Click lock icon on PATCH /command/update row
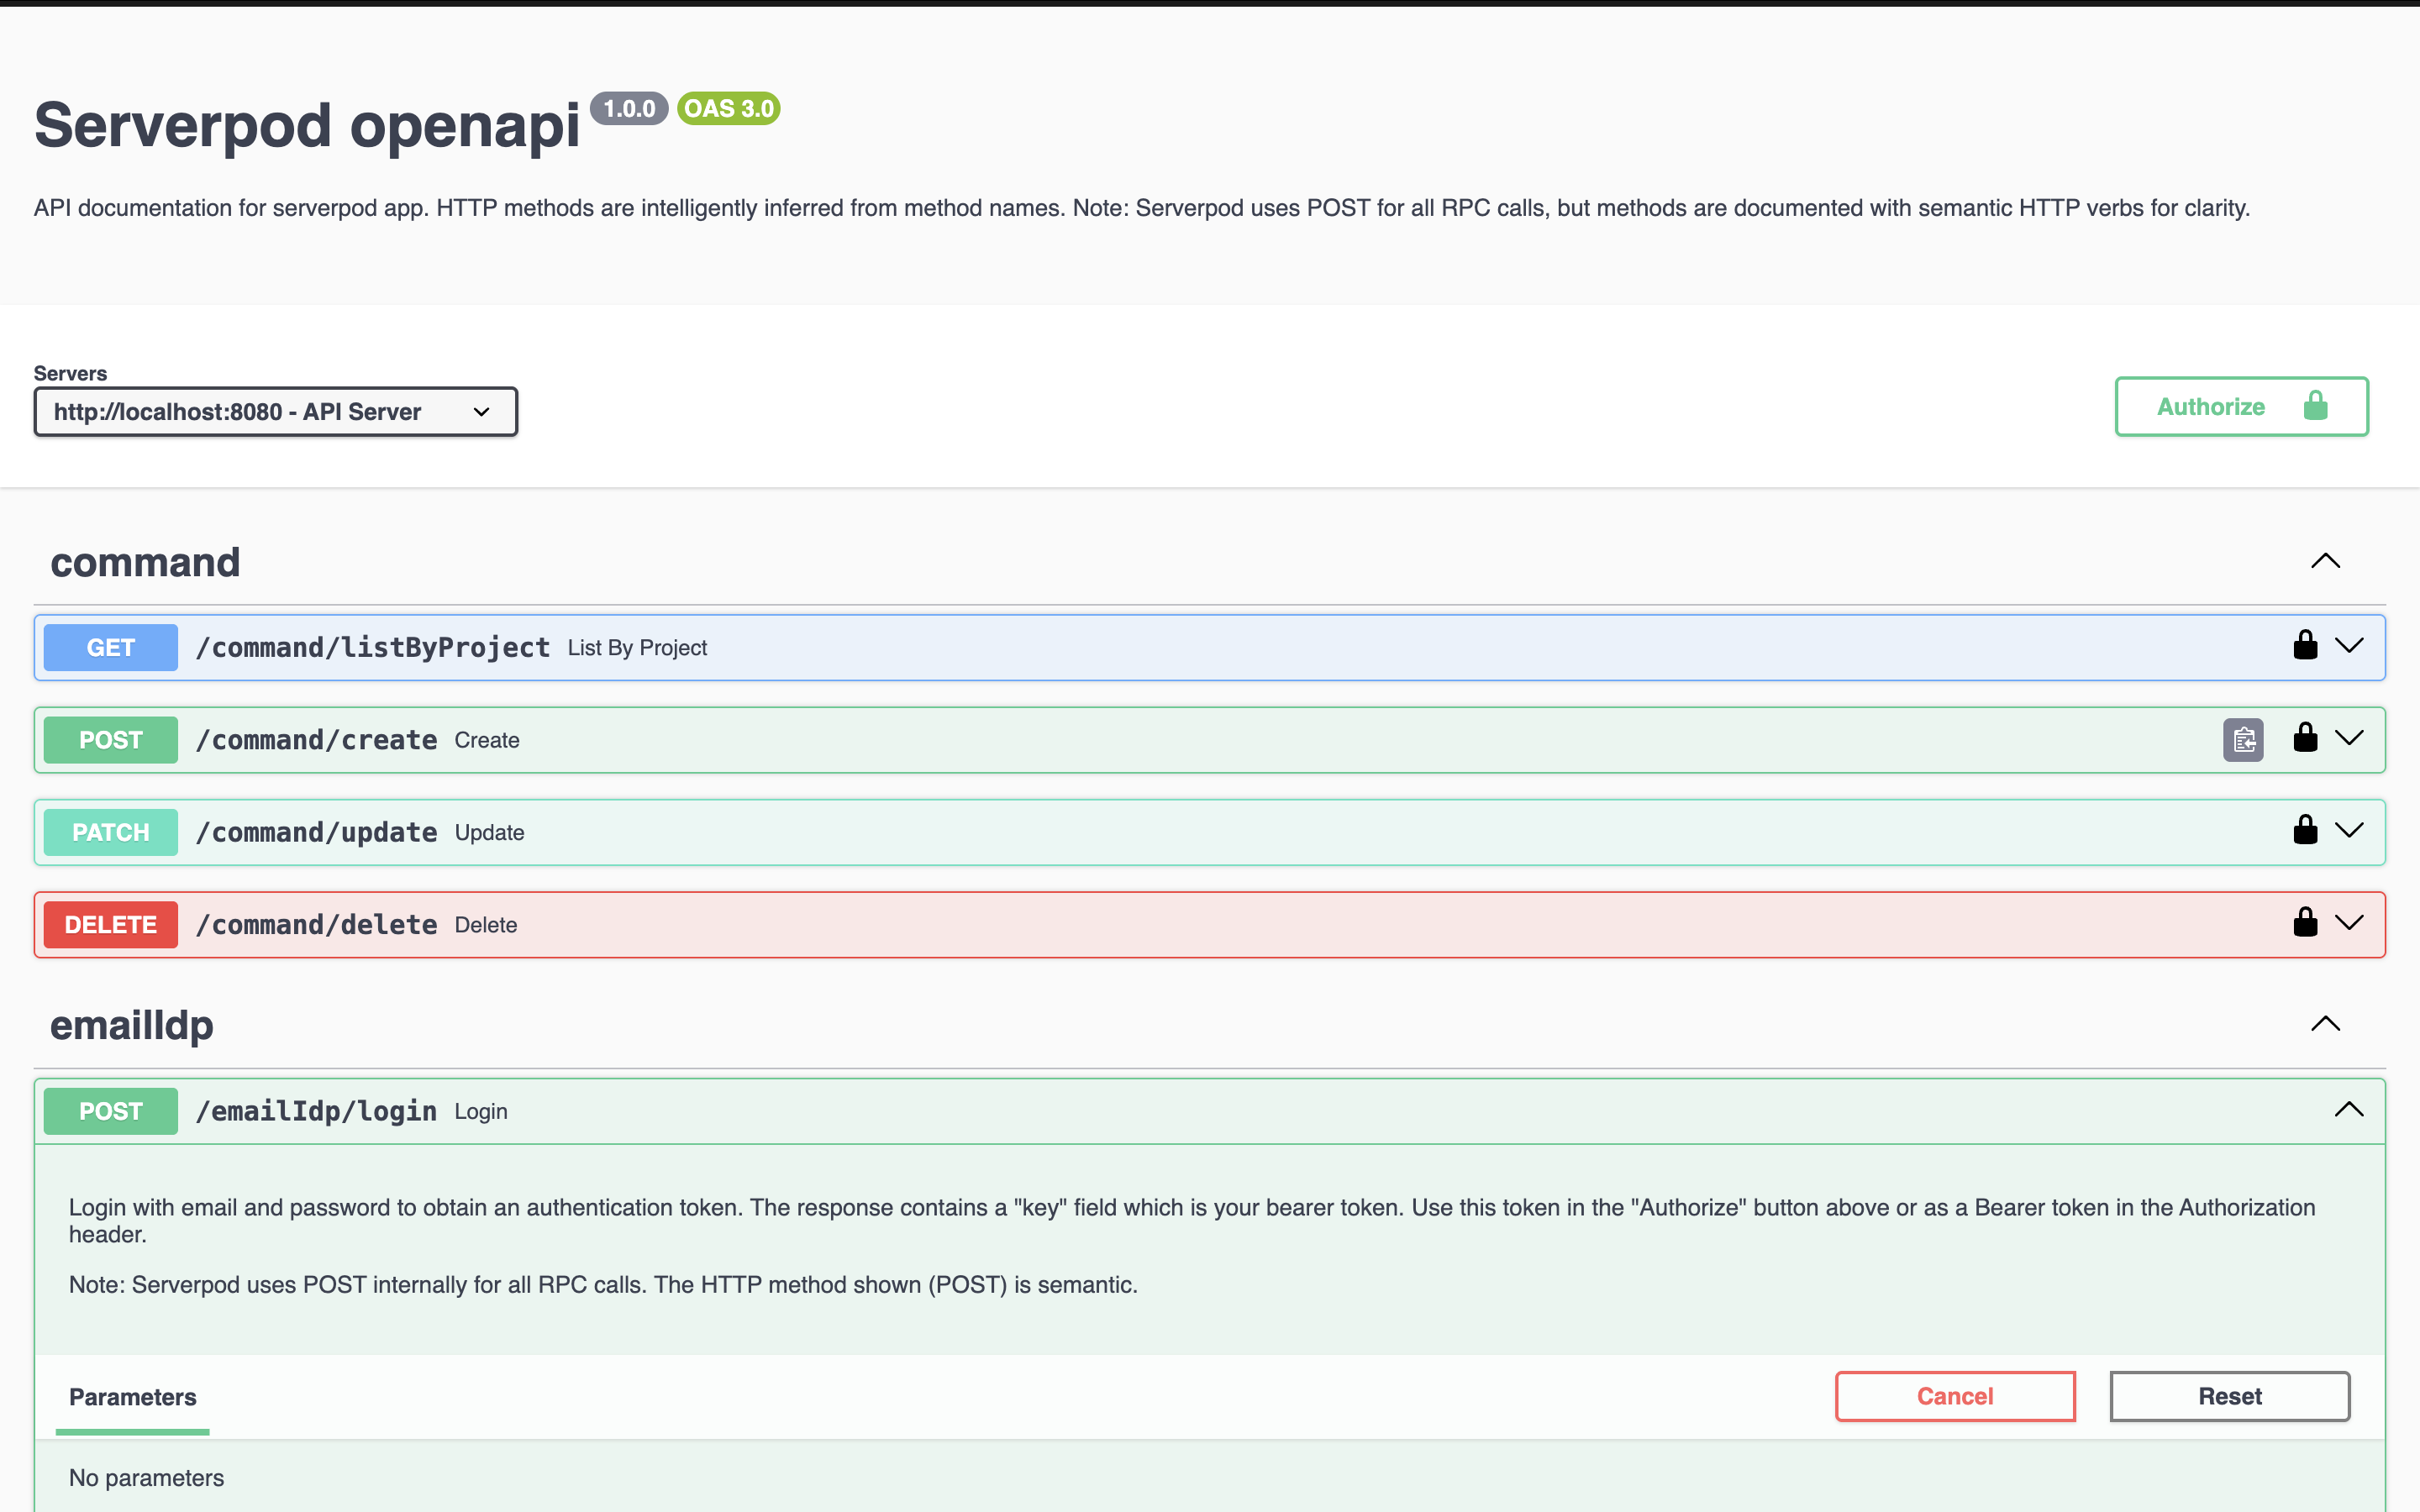The height and width of the screenshot is (1512, 2420). (2305, 830)
